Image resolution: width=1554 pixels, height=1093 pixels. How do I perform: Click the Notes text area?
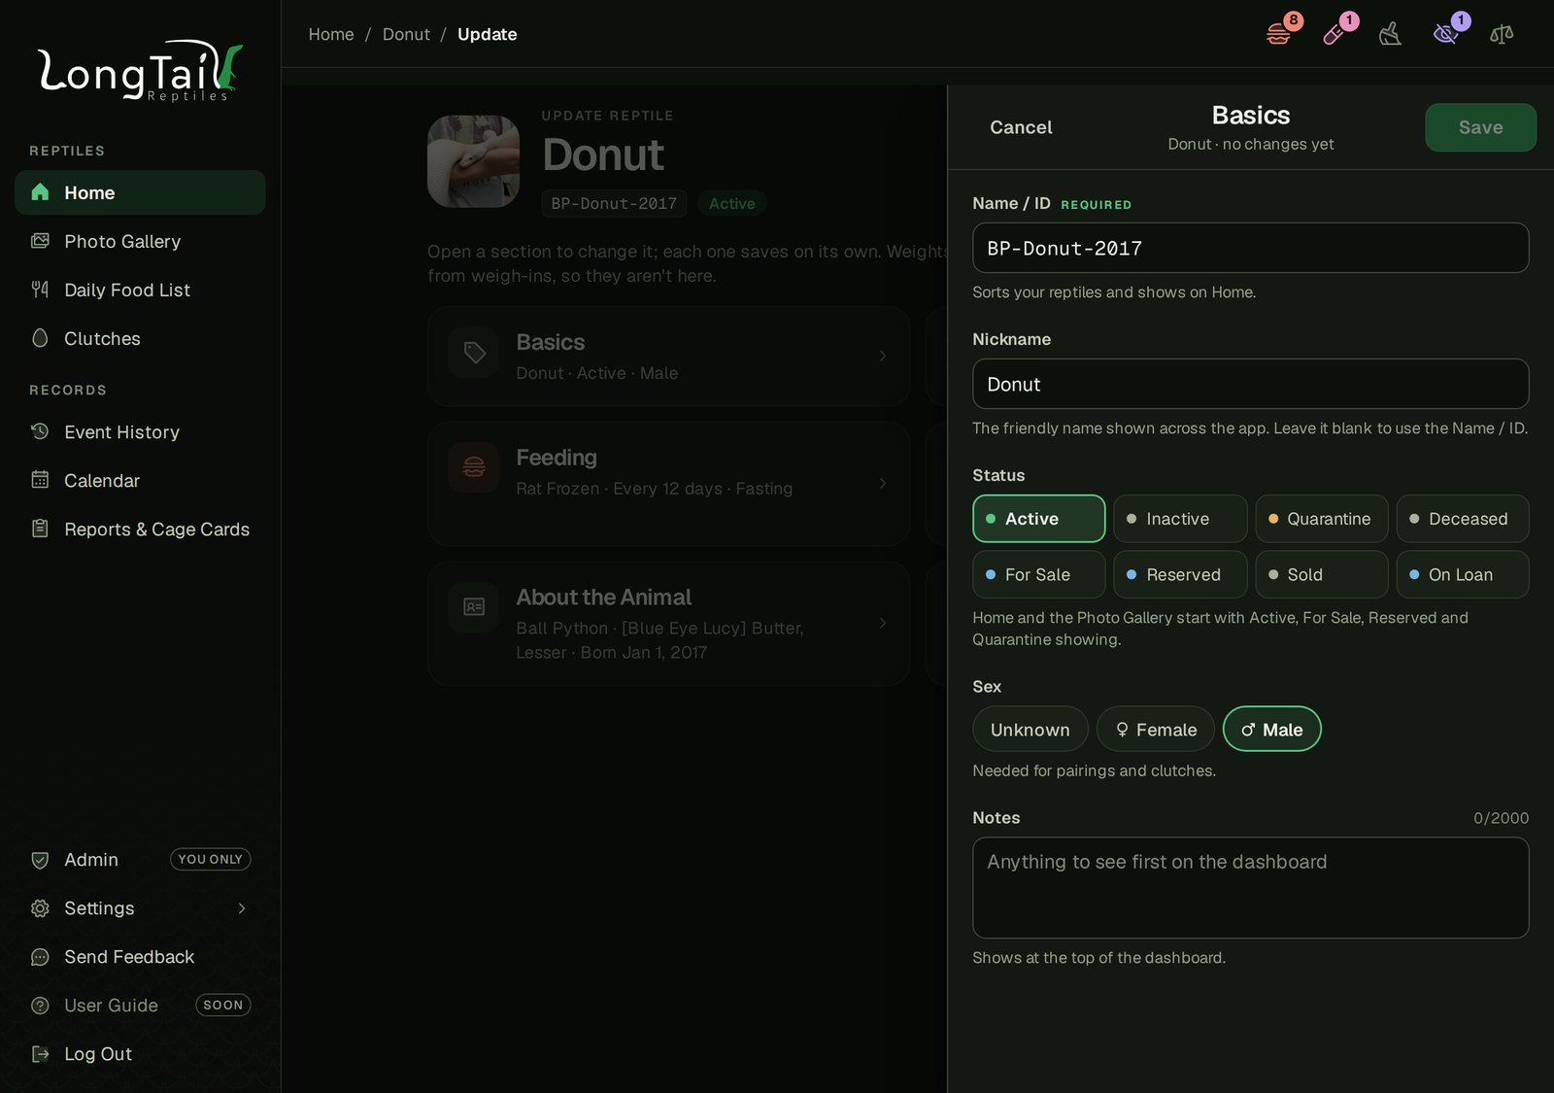1250,888
